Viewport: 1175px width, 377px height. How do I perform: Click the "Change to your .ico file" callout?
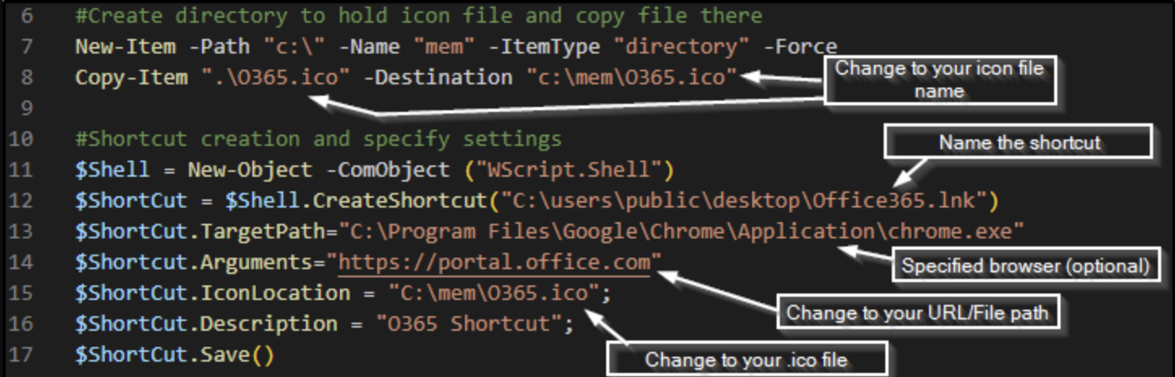tap(746, 359)
